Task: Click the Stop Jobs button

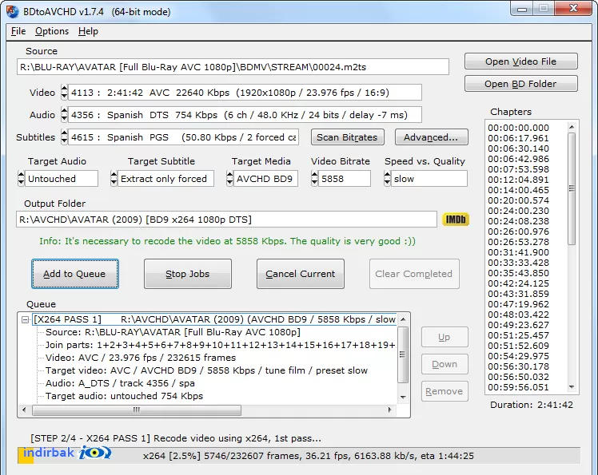Action: [188, 274]
